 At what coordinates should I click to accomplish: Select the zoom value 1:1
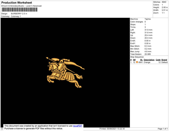click(163, 13)
